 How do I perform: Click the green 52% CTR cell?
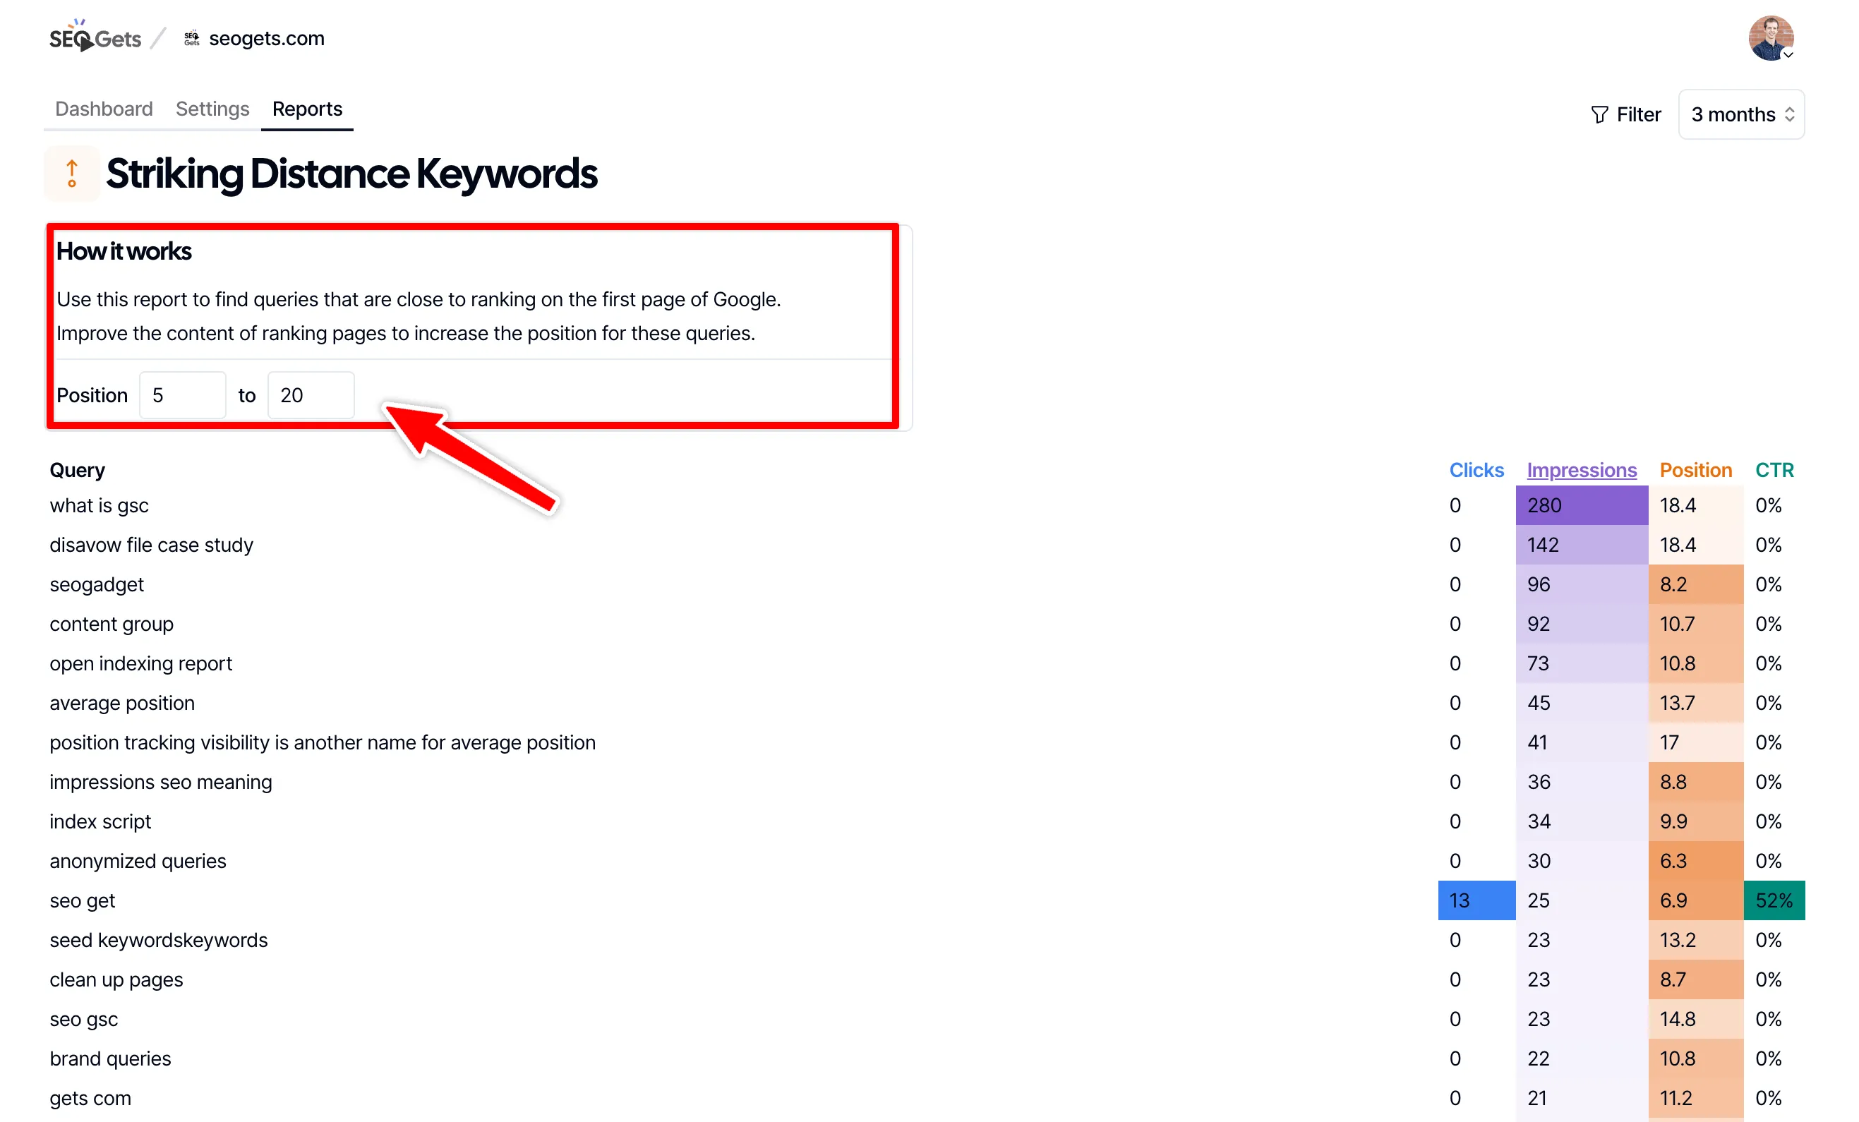(x=1774, y=900)
